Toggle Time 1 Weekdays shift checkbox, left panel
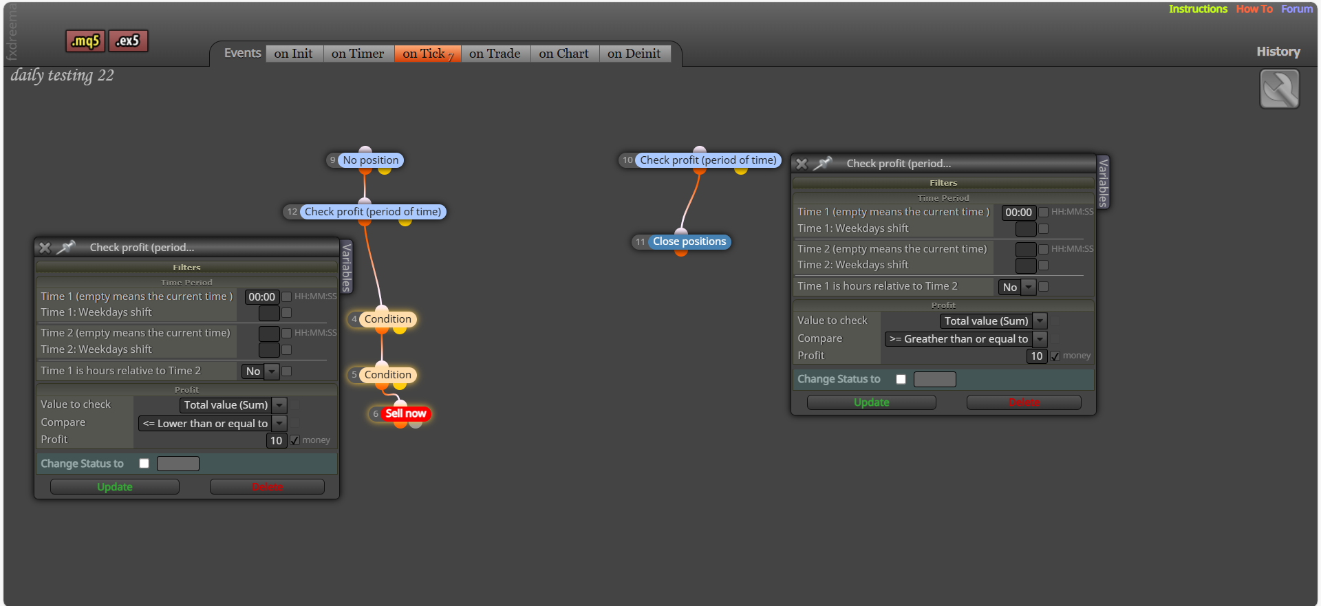 (287, 313)
